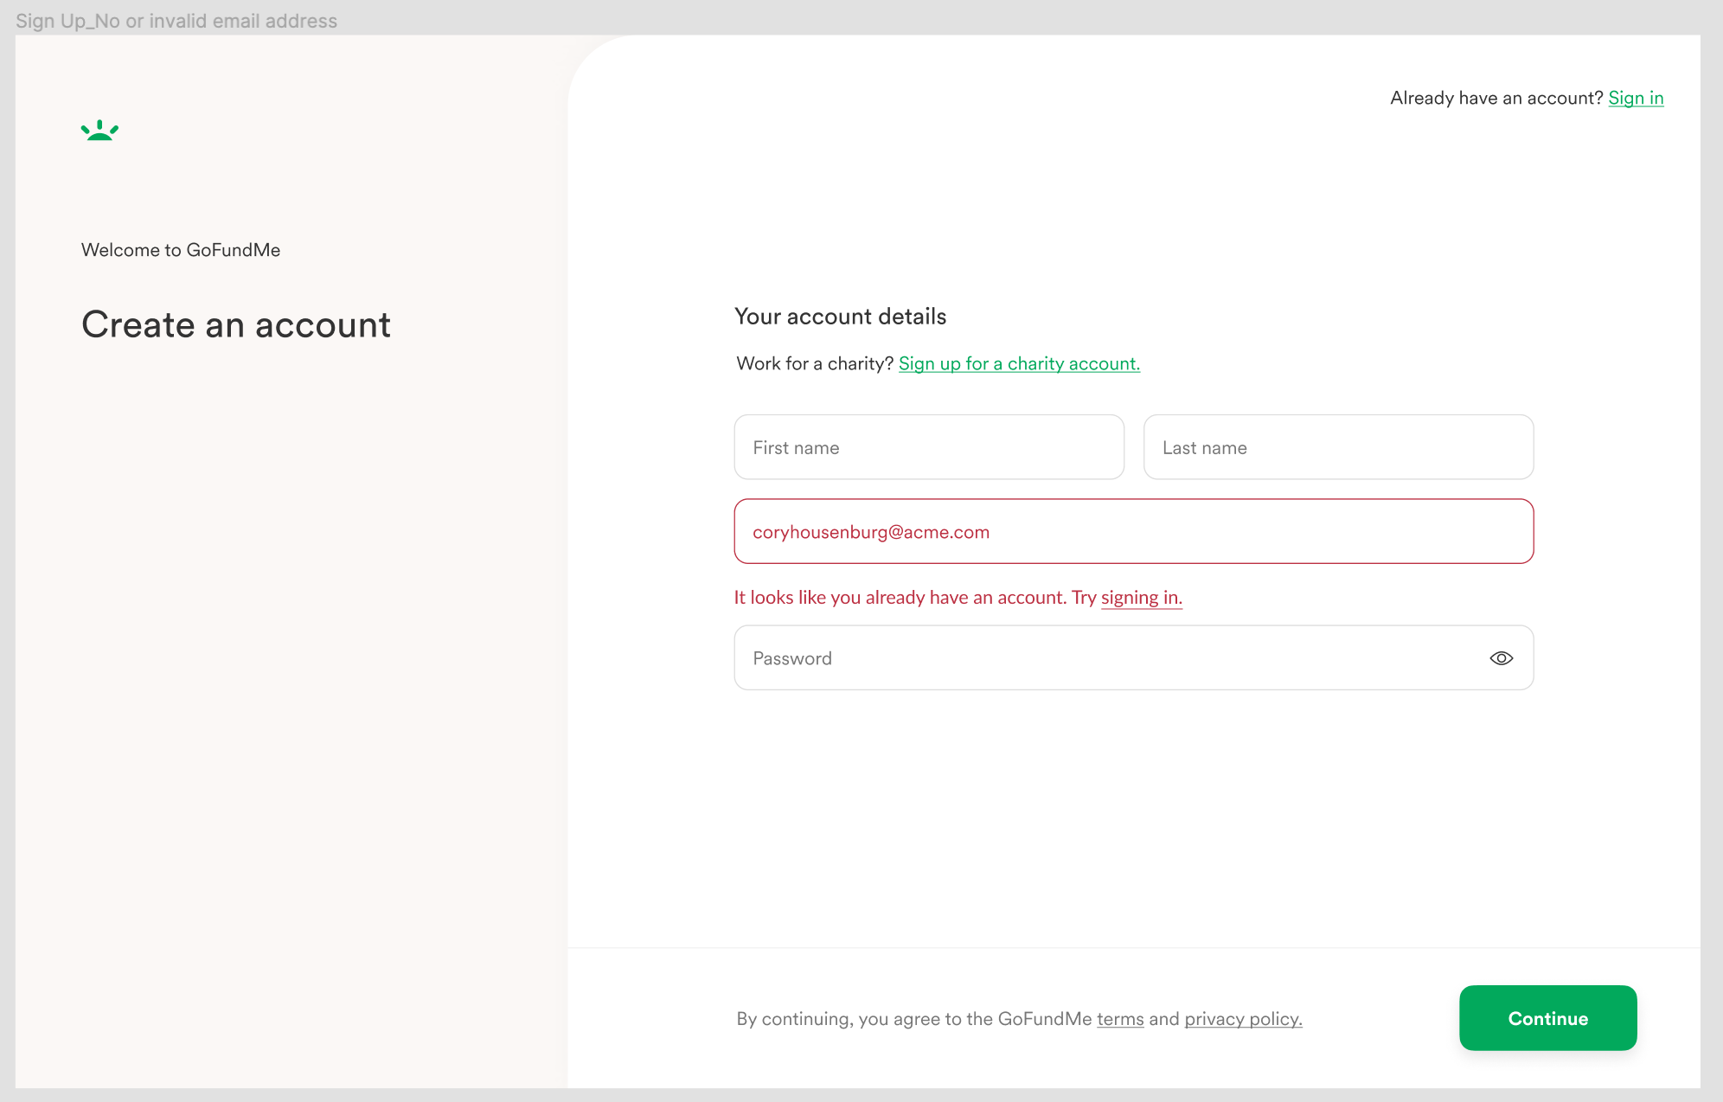Click the Sign Up_No or invalid email title
Viewport: 1723px width, 1102px height.
pyautogui.click(x=176, y=21)
